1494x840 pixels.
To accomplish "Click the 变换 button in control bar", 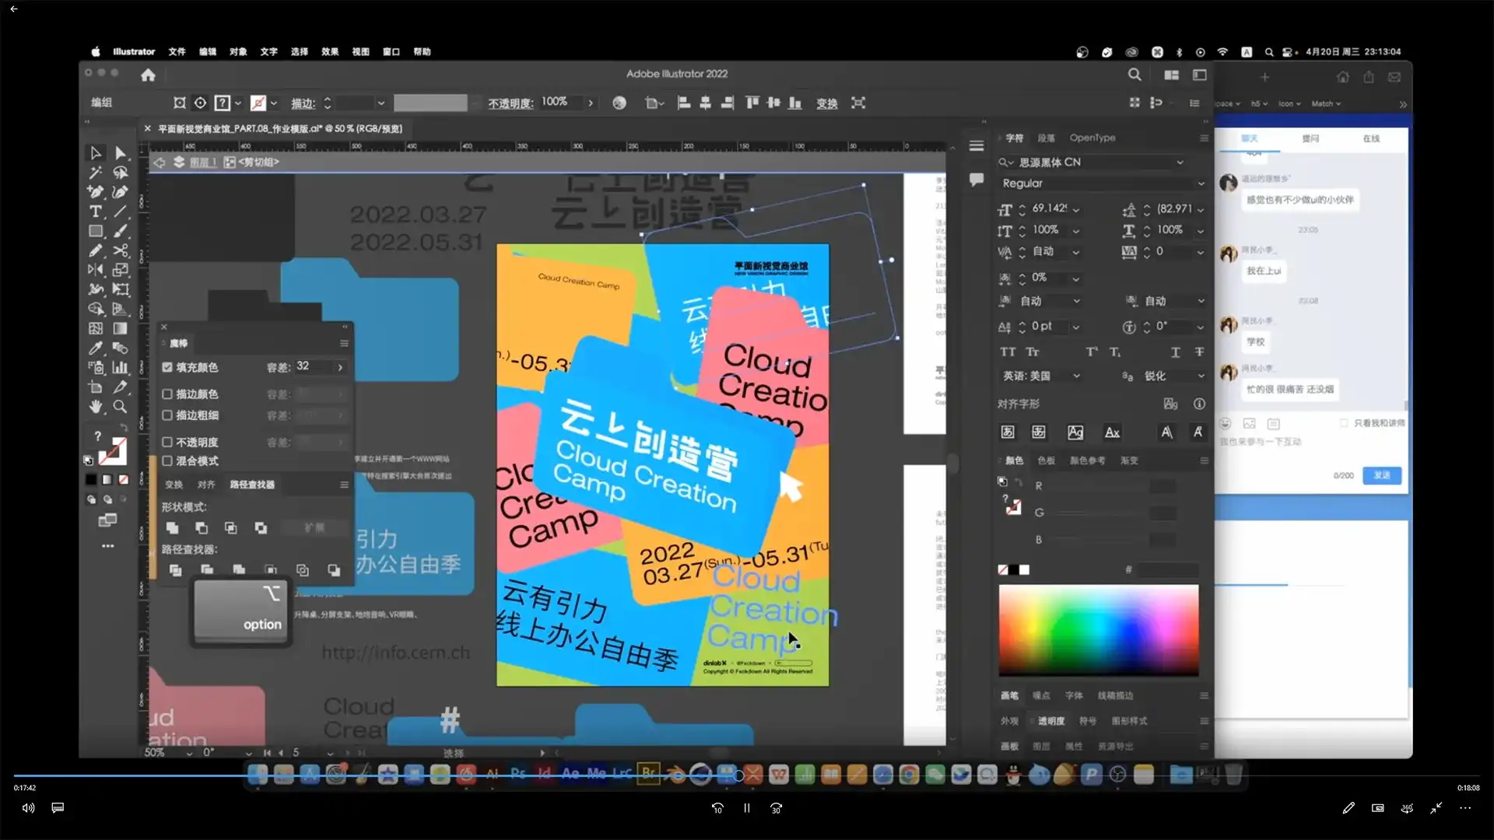I will tap(826, 103).
